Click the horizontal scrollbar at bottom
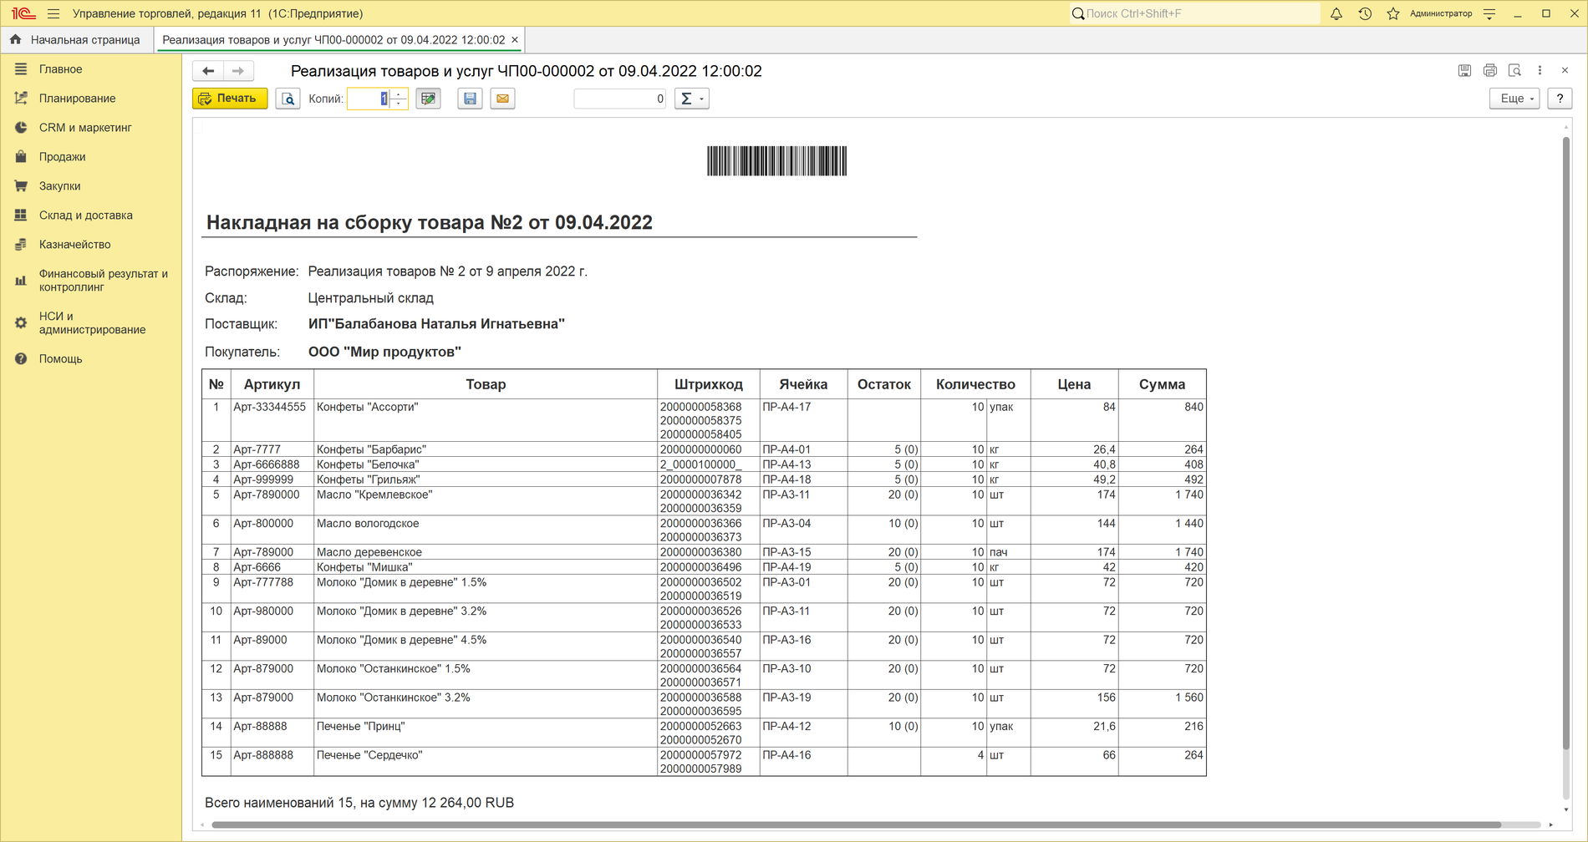 tap(856, 824)
